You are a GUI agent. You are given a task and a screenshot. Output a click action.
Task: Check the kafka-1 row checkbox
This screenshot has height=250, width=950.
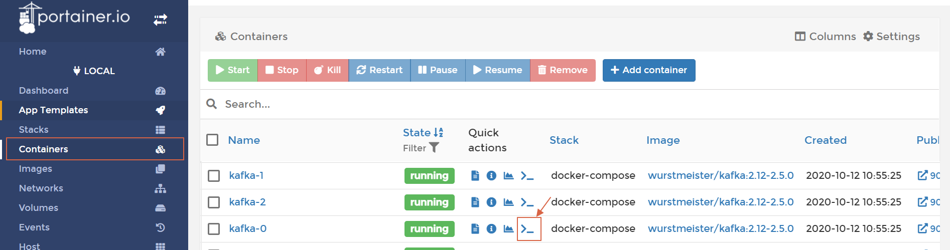[214, 176]
